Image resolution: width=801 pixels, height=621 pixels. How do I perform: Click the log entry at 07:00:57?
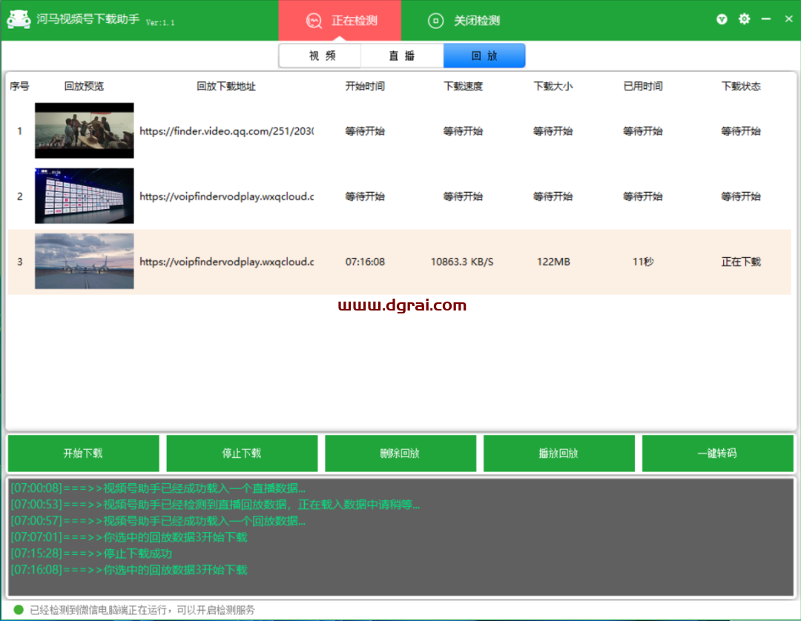point(158,521)
